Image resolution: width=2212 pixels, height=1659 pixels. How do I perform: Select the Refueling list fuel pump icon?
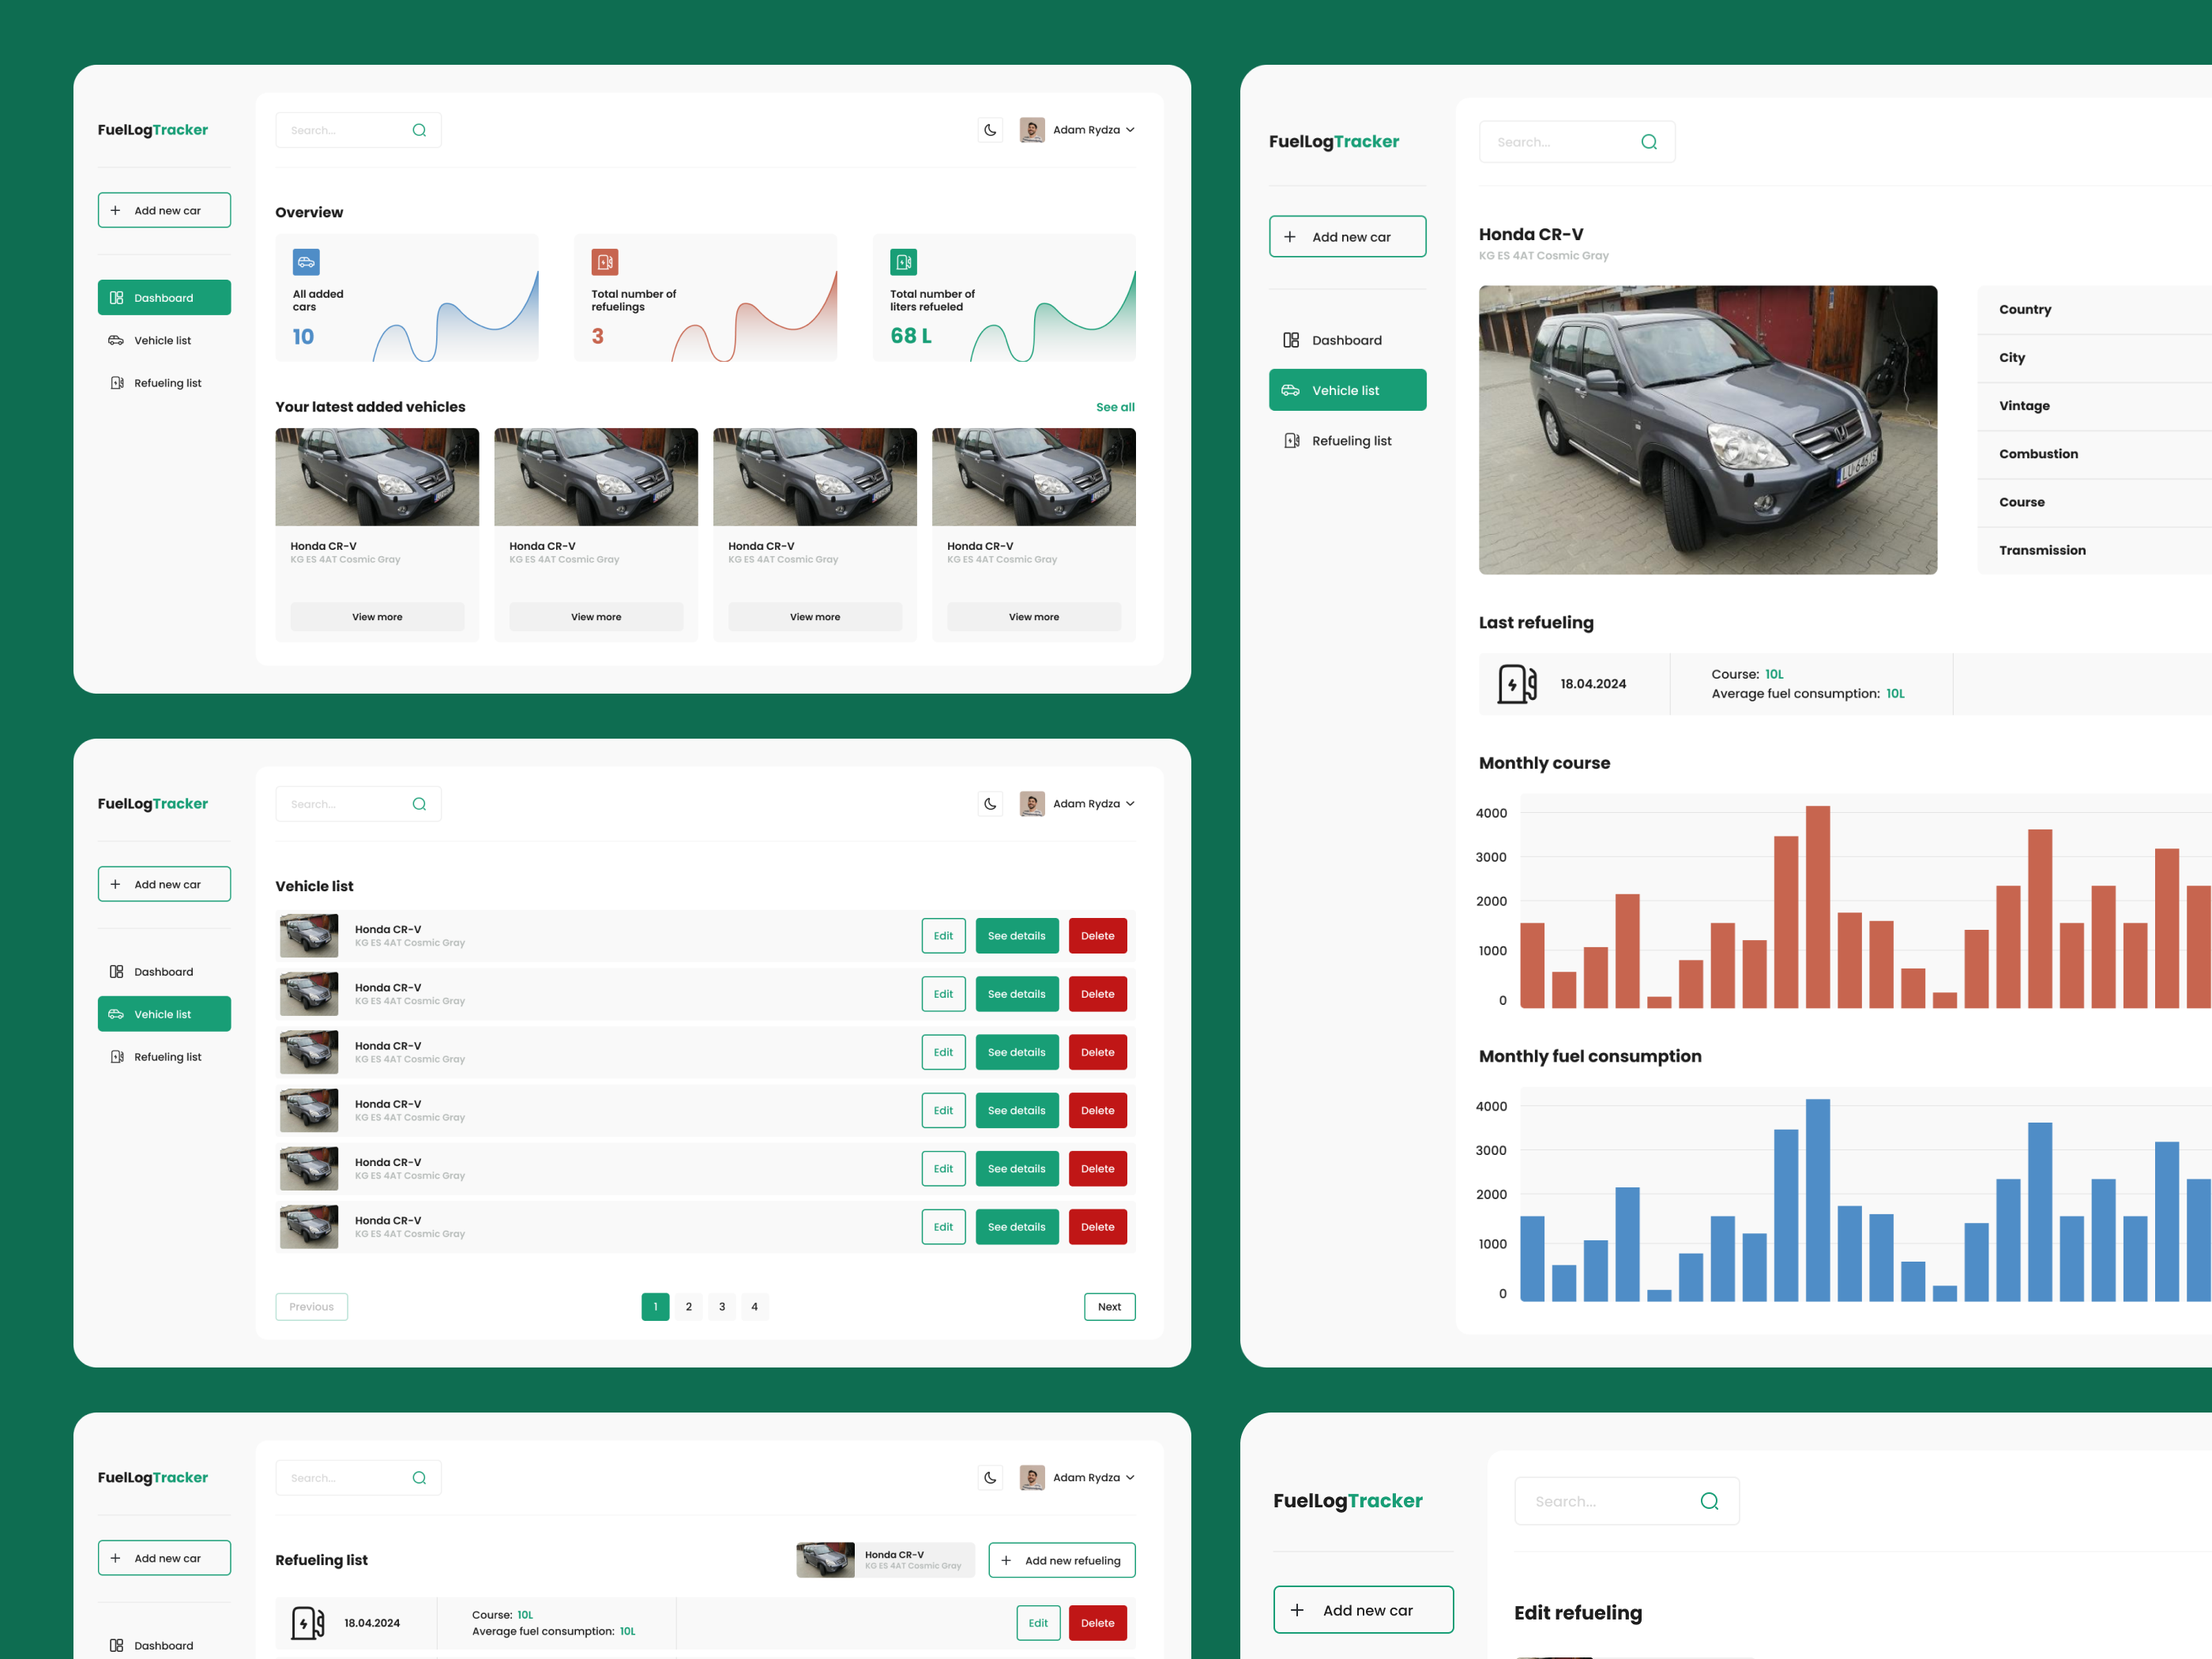(117, 382)
